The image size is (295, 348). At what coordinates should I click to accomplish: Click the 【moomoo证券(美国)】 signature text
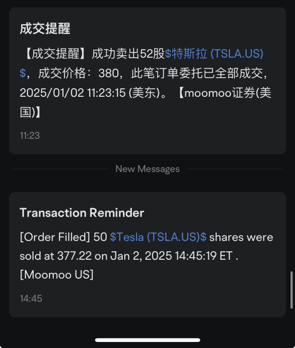click(x=145, y=102)
